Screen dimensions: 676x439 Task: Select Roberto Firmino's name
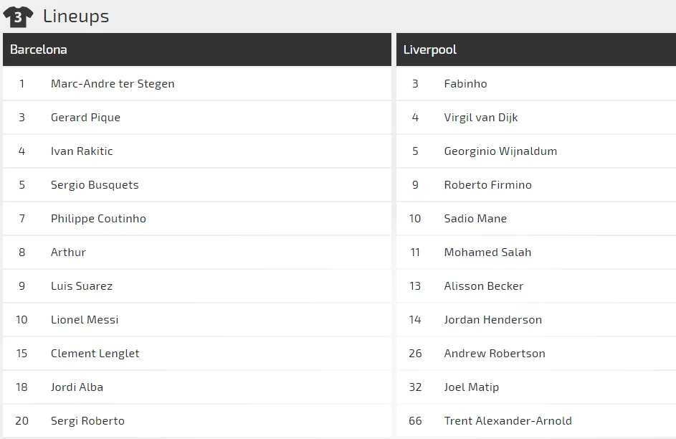coord(487,184)
